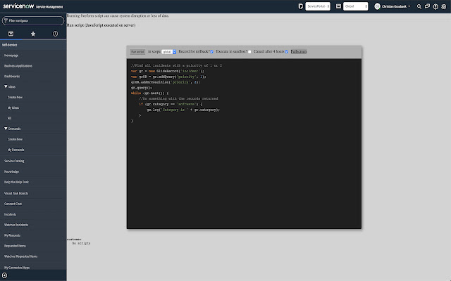Collapse the Demands section triangle
The image size is (451, 281).
[6, 129]
